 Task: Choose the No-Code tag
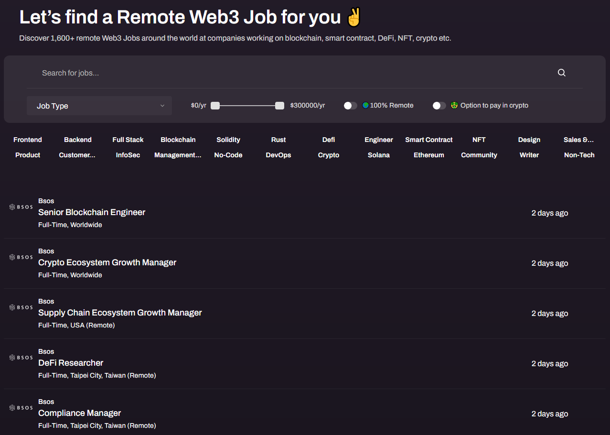pos(228,155)
